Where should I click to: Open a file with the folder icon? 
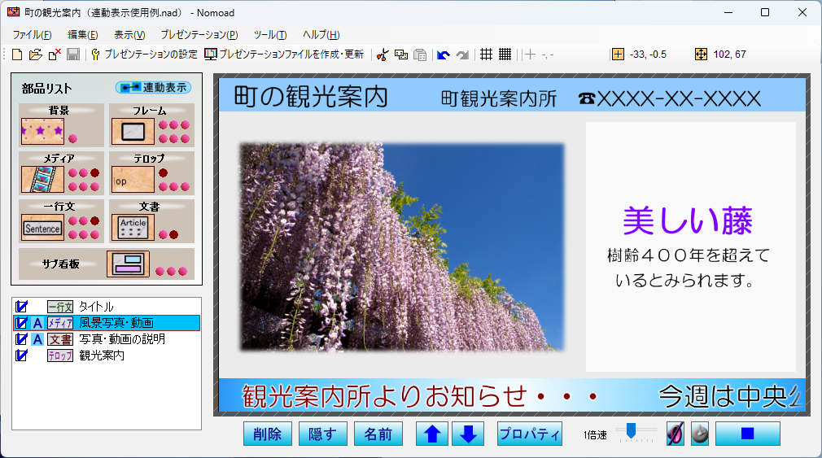click(x=35, y=55)
